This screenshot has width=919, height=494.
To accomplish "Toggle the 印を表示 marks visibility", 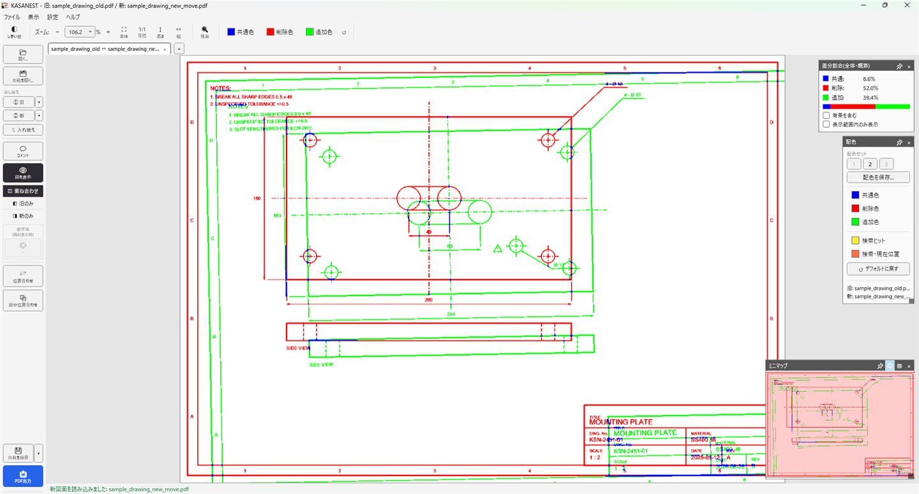I will click(23, 173).
